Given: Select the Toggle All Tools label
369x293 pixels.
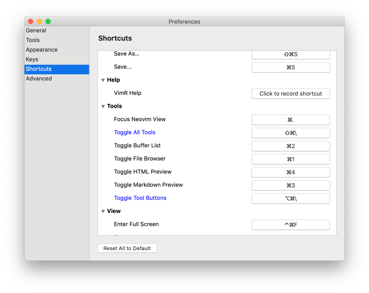Looking at the screenshot, I should (x=135, y=132).
